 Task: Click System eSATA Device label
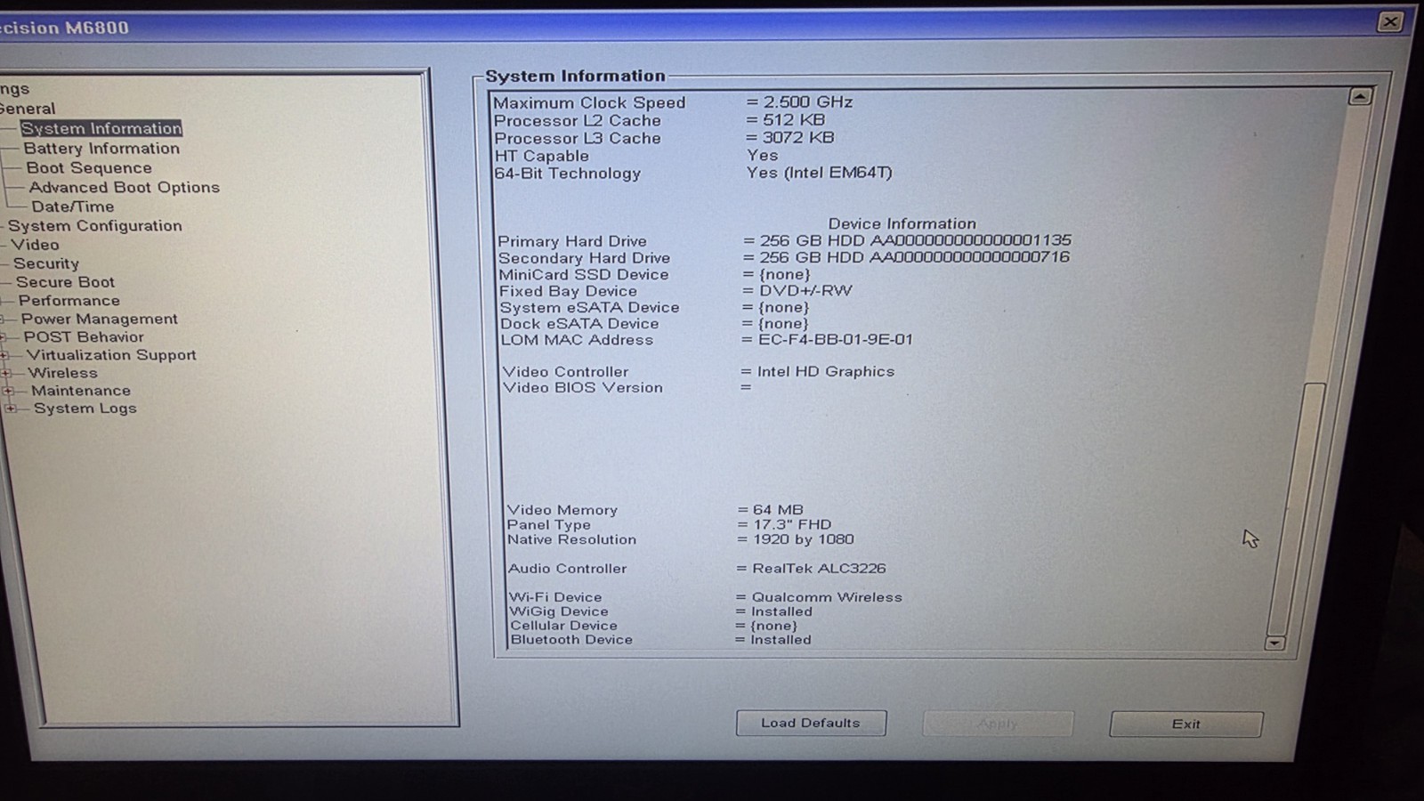click(x=589, y=307)
